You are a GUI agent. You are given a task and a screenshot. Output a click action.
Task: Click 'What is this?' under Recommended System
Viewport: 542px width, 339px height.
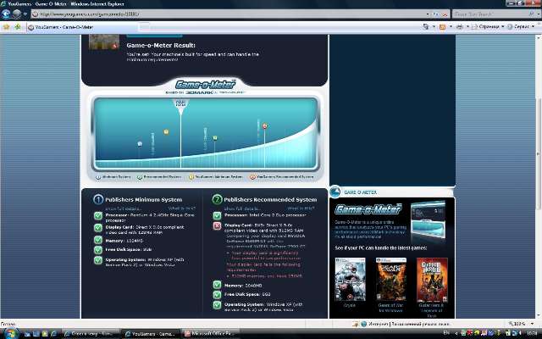[301, 208]
